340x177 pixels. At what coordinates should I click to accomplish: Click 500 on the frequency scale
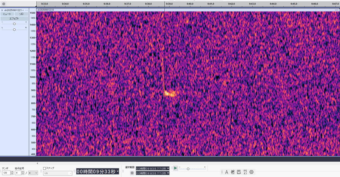coord(33,143)
